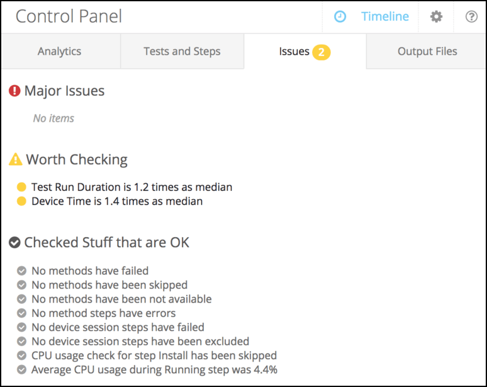Switch to the Analytics tab
This screenshot has width=487, height=387.
tap(59, 52)
